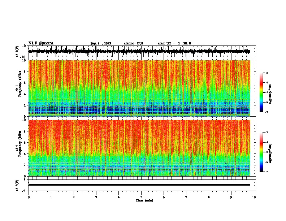Click '-7' on the ch.1 color bar
This screenshot has width=286, height=221.
266,112
